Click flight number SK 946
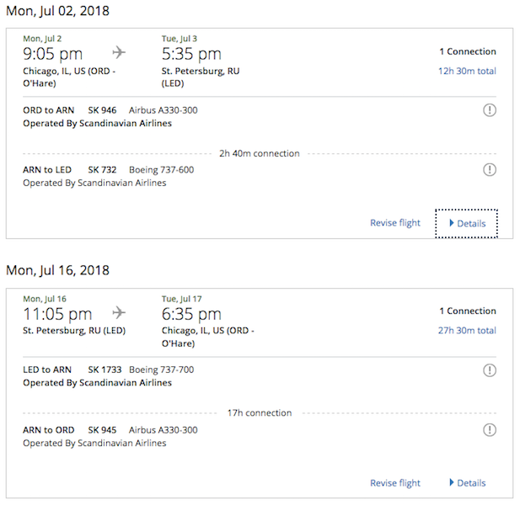Image resolution: width=520 pixels, height=505 pixels. [x=102, y=110]
